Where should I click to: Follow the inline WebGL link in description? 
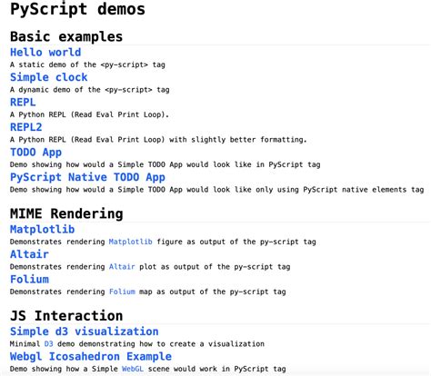133,369
